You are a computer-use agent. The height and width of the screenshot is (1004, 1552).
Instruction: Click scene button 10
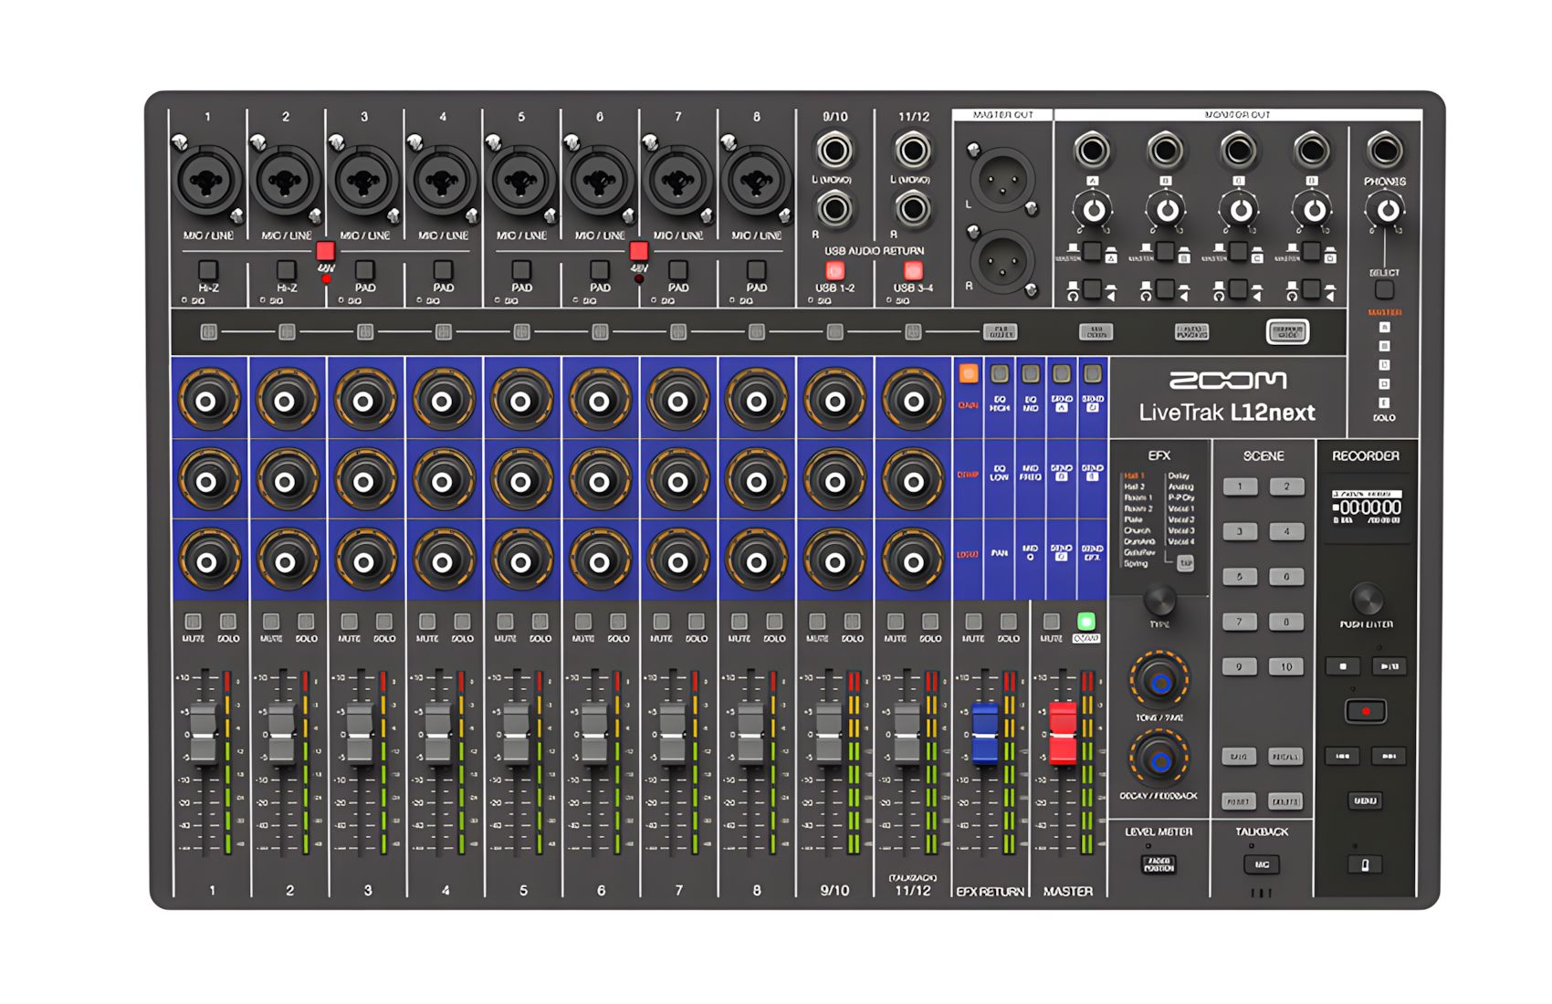(x=1286, y=666)
